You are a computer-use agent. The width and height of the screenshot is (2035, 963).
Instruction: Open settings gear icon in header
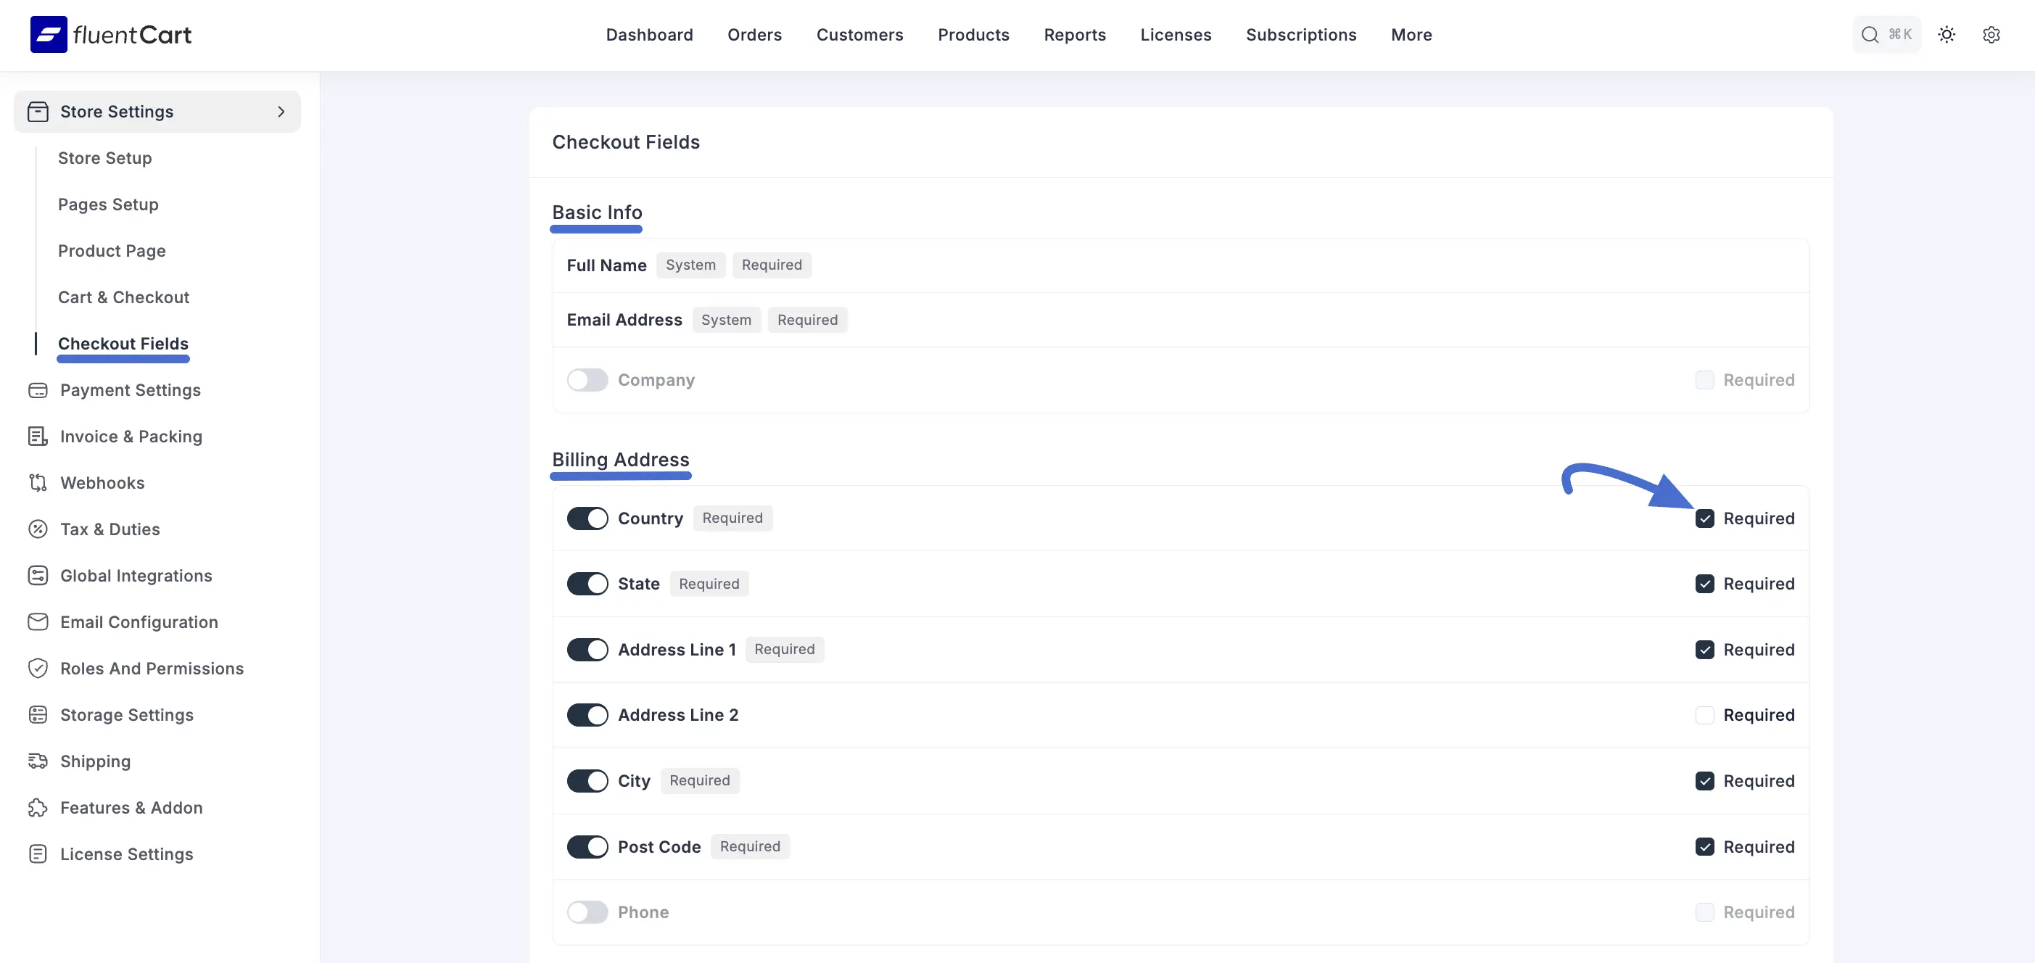click(x=1991, y=35)
